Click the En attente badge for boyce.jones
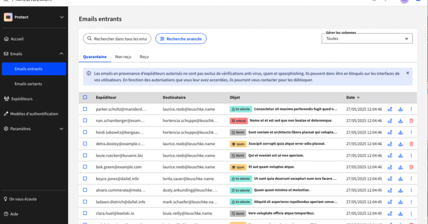The height and width of the screenshot is (224, 428). [241, 179]
